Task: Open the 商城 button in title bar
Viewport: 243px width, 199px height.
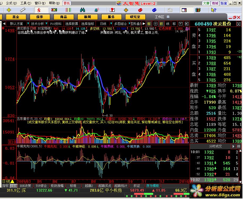Action: click(x=215, y=3)
